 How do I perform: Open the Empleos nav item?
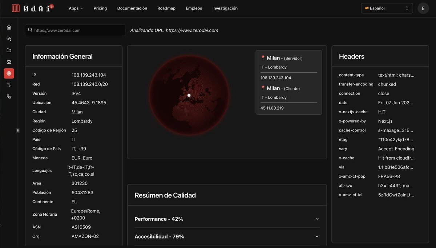click(x=194, y=8)
